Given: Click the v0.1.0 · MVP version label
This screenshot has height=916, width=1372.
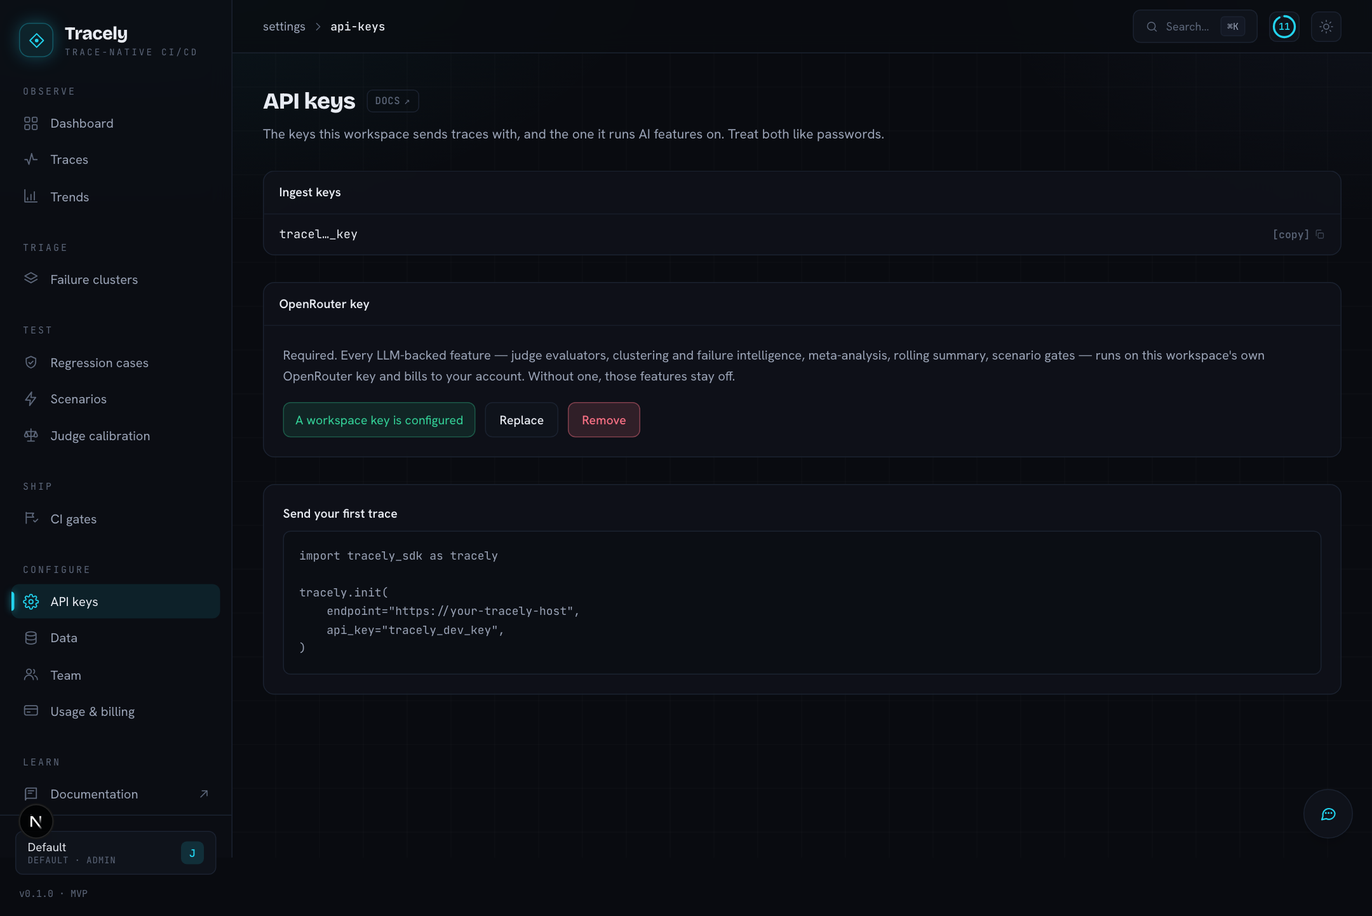Looking at the screenshot, I should pos(53,894).
